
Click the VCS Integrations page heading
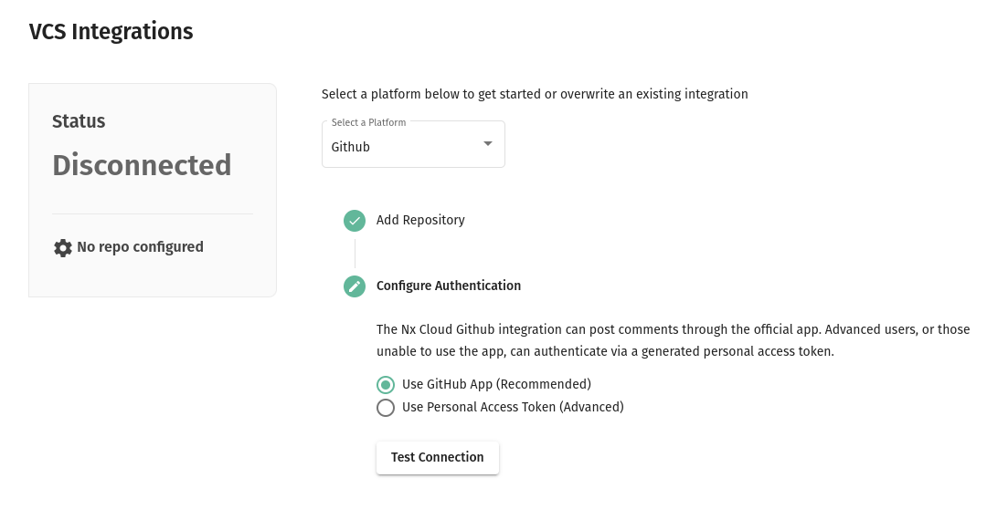click(x=111, y=31)
